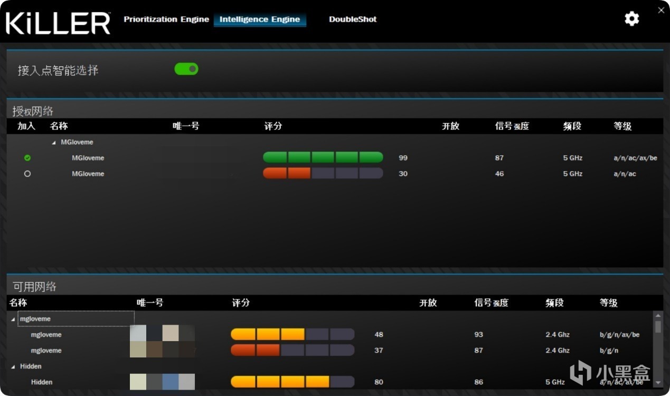670x396 pixels.
Task: Click the 2.4 Ghz cell of score 37 row
Action: tap(558, 351)
